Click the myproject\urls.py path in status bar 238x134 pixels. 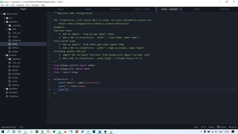(x=9, y=127)
